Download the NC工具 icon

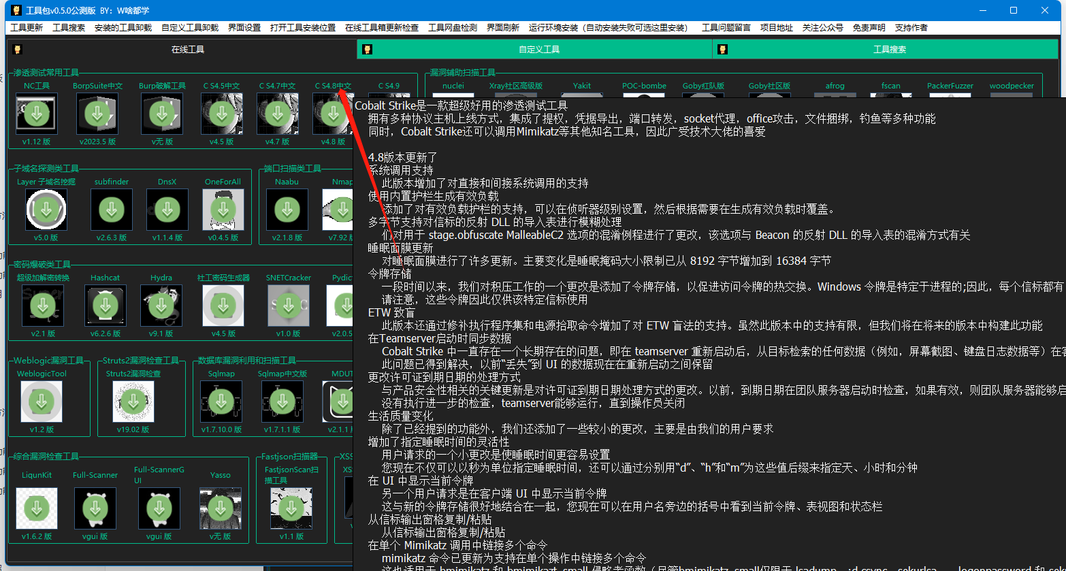tap(37, 114)
